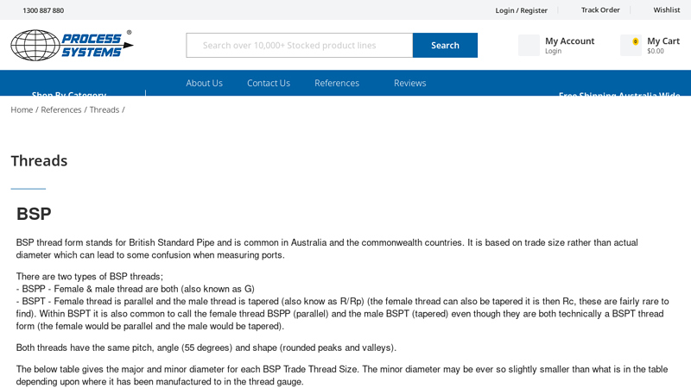This screenshot has height=388, width=691.
Task: Click the Search button
Action: 445,46
